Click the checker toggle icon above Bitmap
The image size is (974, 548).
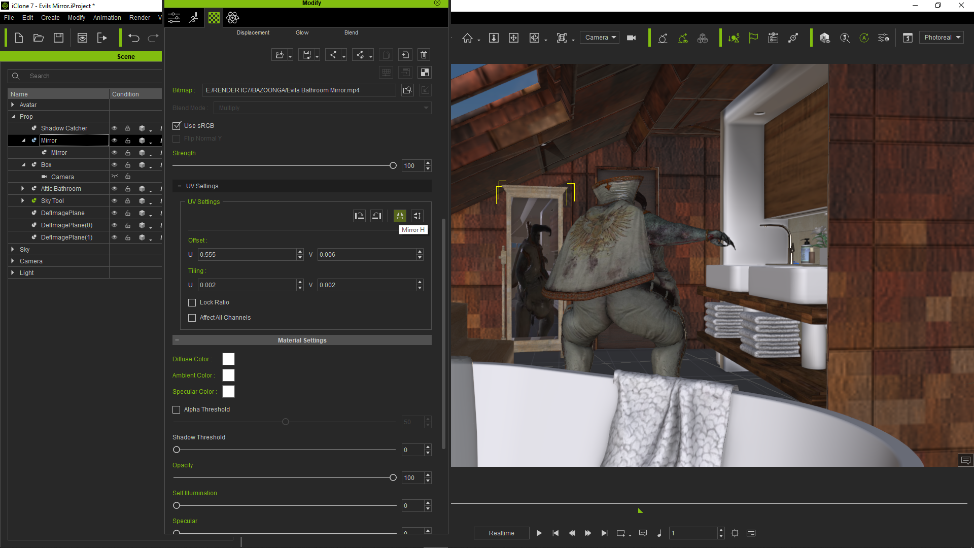[x=425, y=73]
